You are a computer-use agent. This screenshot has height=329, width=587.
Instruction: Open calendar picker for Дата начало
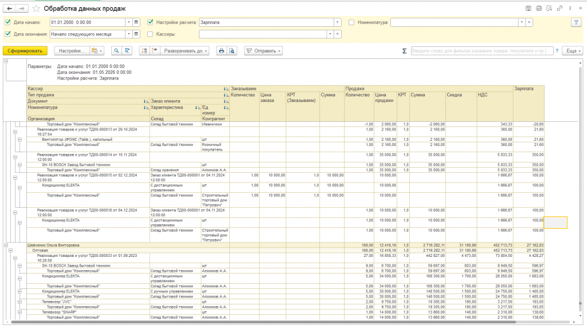tap(136, 22)
